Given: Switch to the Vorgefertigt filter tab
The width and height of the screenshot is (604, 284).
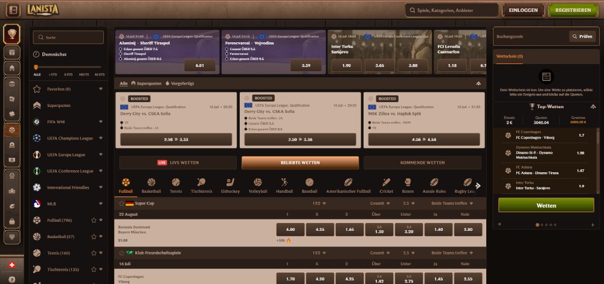Looking at the screenshot, I should click(x=179, y=83).
